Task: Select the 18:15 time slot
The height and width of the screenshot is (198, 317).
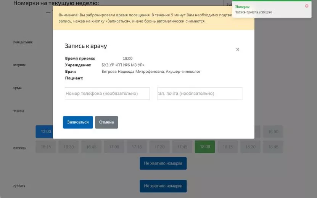Action: [x=228, y=147]
